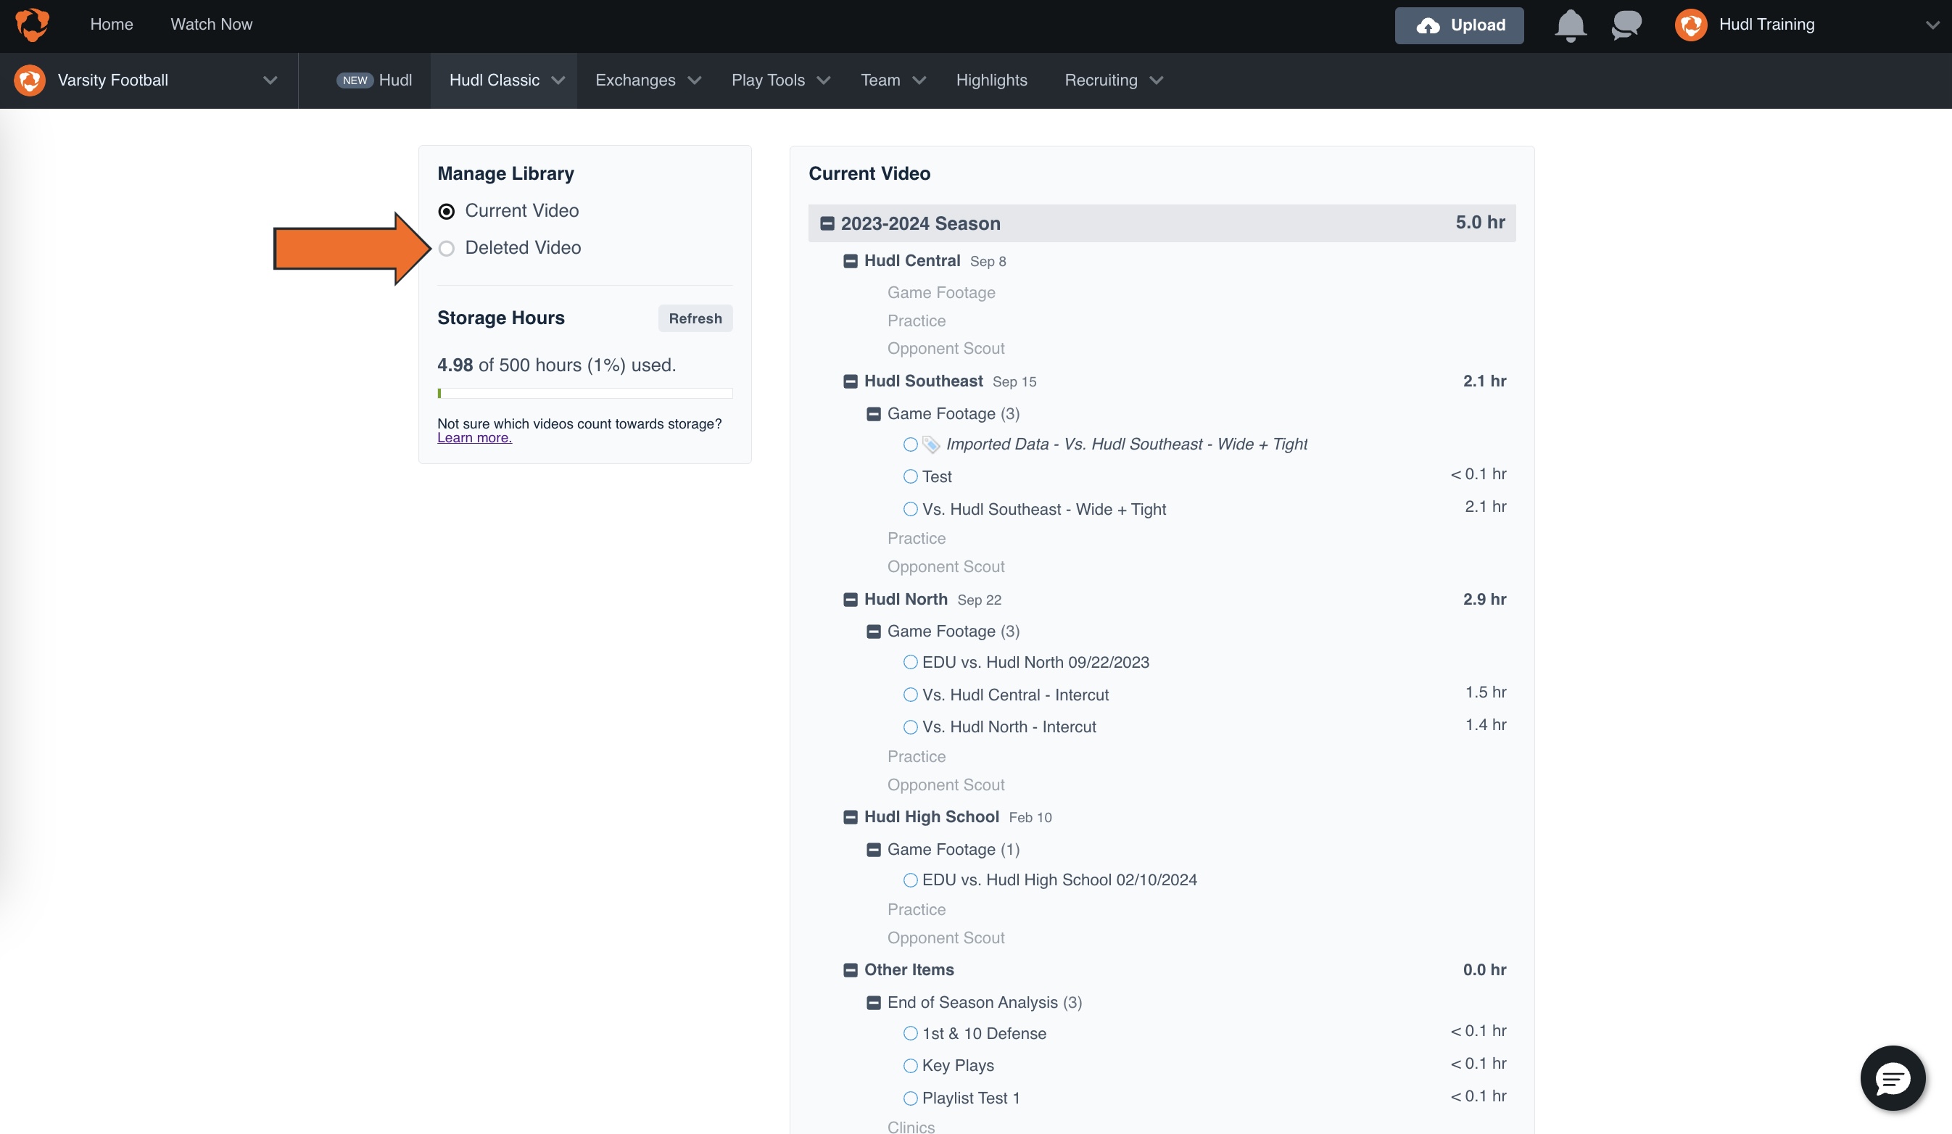
Task: Open the notifications bell
Action: pyautogui.click(x=1570, y=25)
